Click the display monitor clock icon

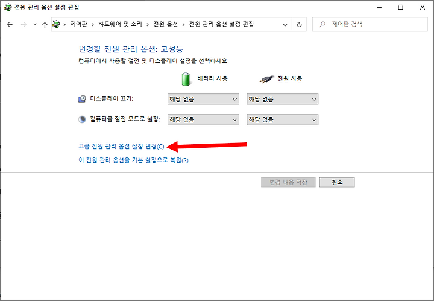coord(82,98)
